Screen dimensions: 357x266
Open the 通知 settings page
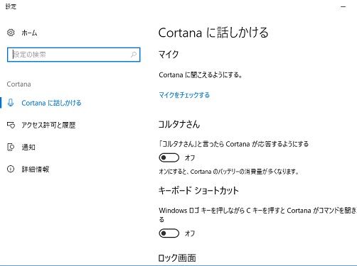(28, 147)
